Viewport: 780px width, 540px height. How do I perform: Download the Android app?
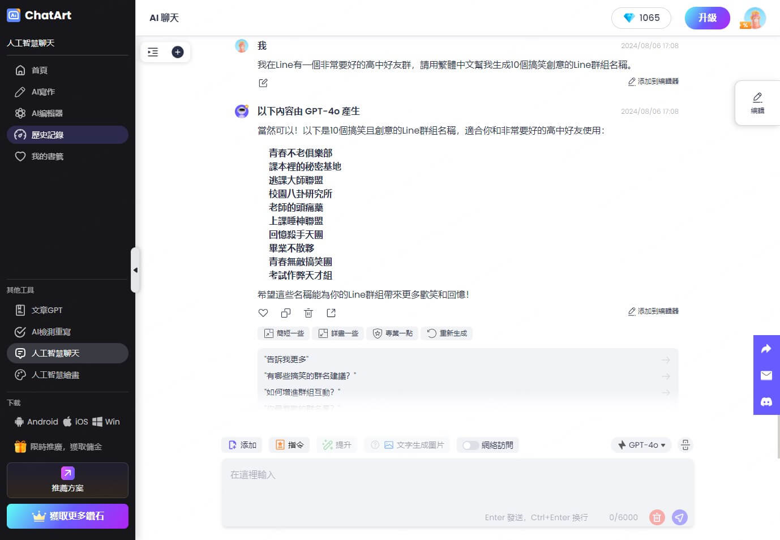click(x=36, y=422)
